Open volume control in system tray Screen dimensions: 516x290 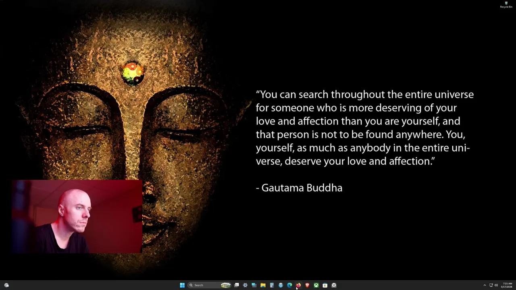[x=496, y=285]
